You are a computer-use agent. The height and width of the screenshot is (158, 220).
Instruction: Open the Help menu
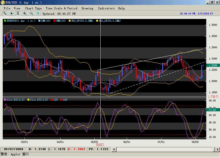121,8
